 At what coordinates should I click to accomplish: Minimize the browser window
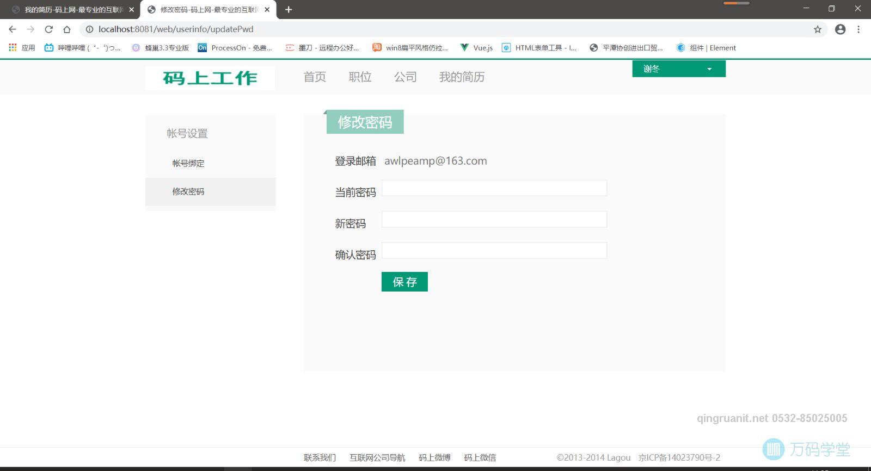tap(806, 8)
